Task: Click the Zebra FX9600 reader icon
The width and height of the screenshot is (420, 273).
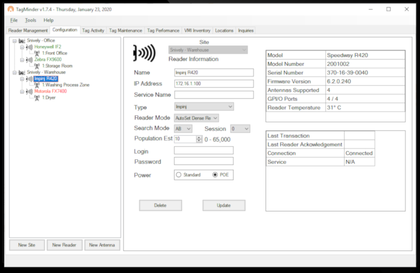Action: tap(29, 60)
